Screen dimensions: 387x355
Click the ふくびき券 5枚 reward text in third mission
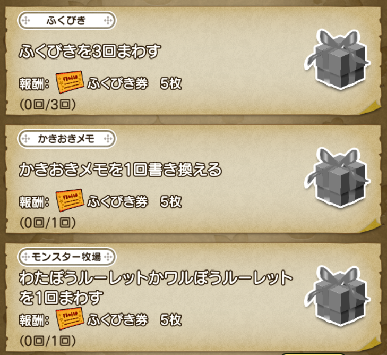tap(134, 320)
